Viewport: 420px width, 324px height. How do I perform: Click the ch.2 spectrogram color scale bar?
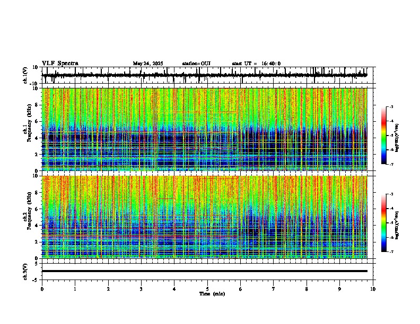(x=384, y=223)
